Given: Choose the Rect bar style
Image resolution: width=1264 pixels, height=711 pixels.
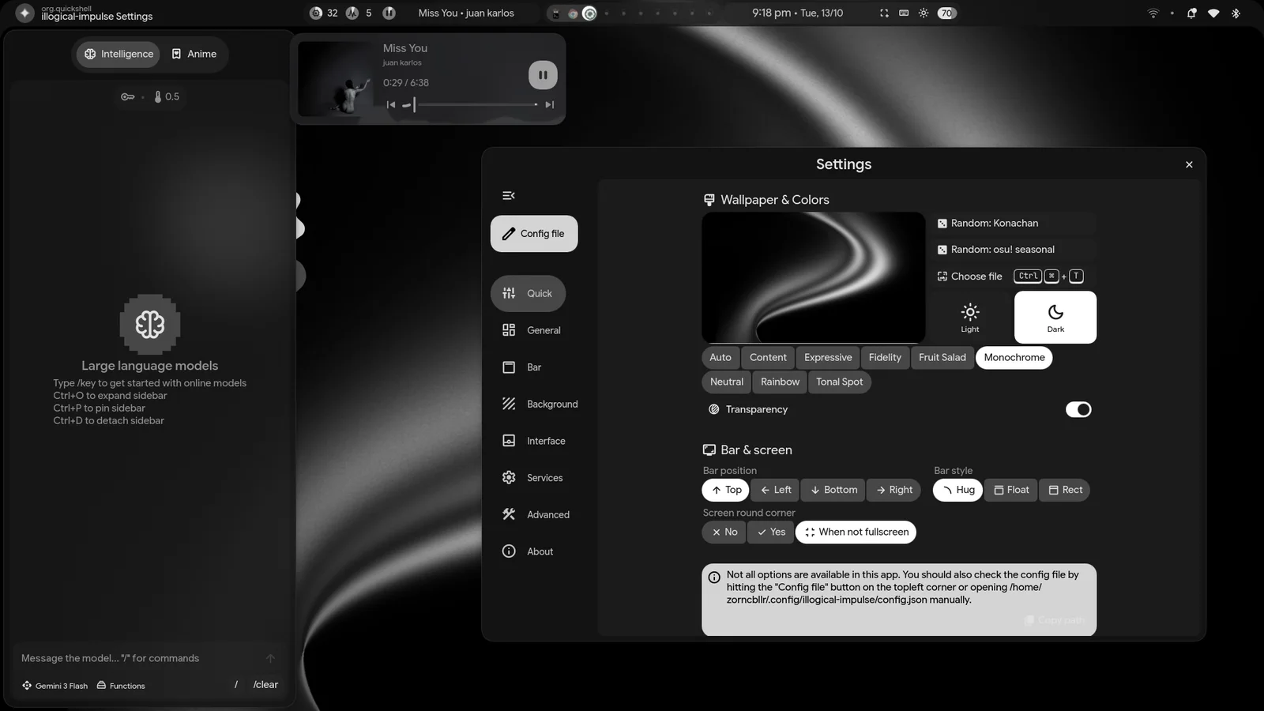Looking at the screenshot, I should pos(1065,490).
